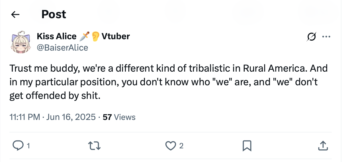This screenshot has height=162, width=344.
Task: Click the Vtuber label in the name
Action: tap(116, 36)
